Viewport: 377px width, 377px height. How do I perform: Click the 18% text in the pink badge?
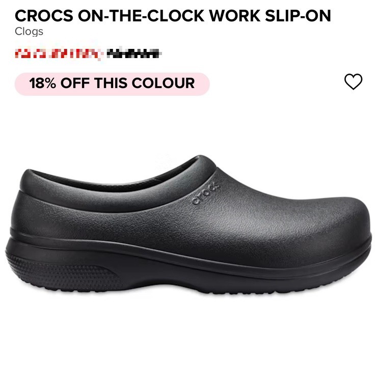(43, 83)
